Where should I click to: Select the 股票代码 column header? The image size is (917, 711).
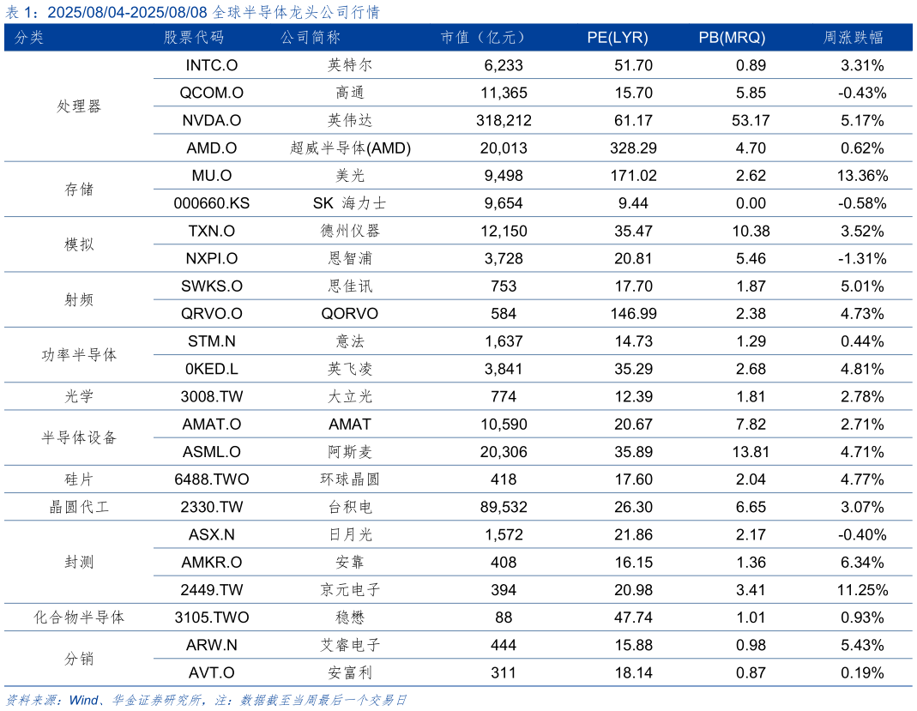tap(194, 38)
